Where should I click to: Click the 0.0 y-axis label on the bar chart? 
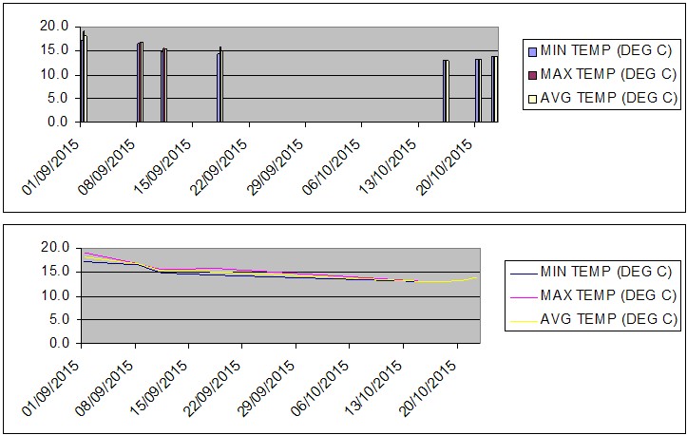[x=57, y=122]
